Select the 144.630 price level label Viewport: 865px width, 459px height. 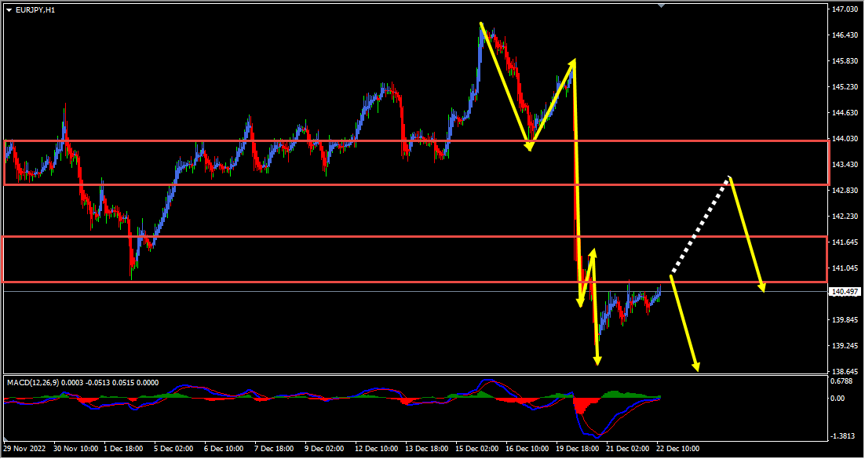(844, 112)
